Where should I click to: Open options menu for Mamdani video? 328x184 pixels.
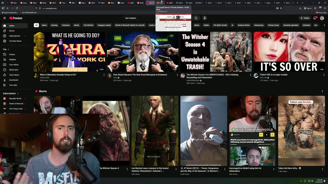[x=104, y=75]
